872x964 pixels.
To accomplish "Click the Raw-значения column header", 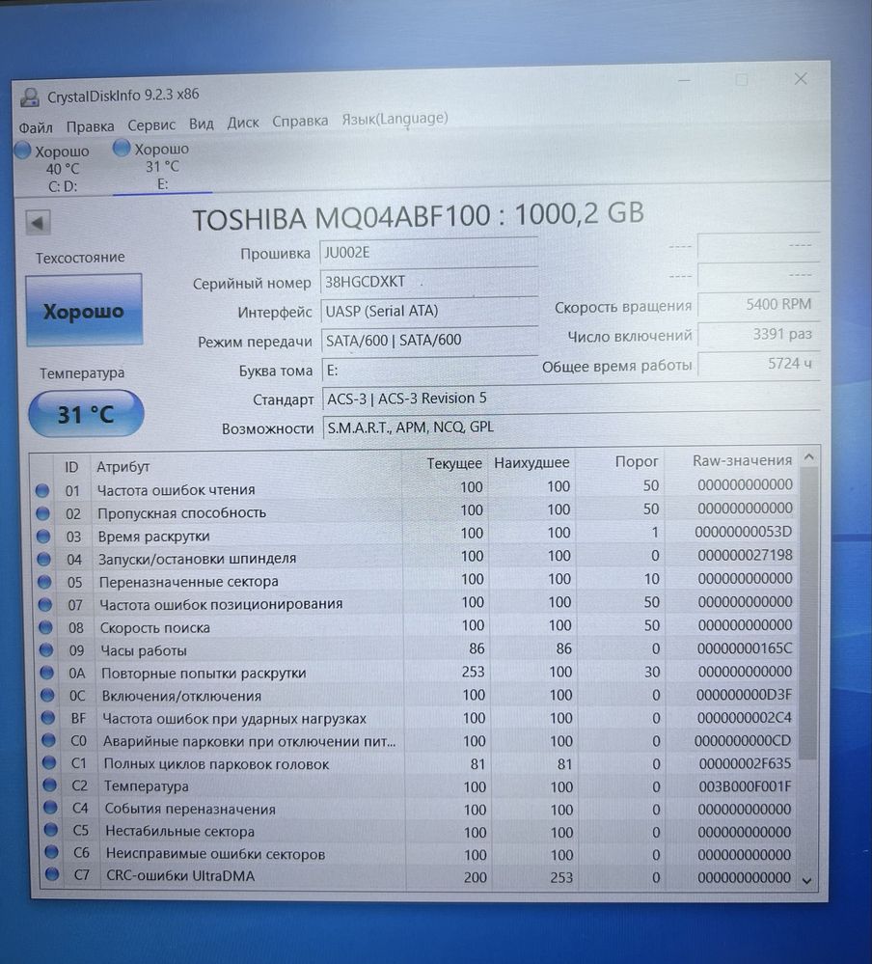I will (x=742, y=460).
